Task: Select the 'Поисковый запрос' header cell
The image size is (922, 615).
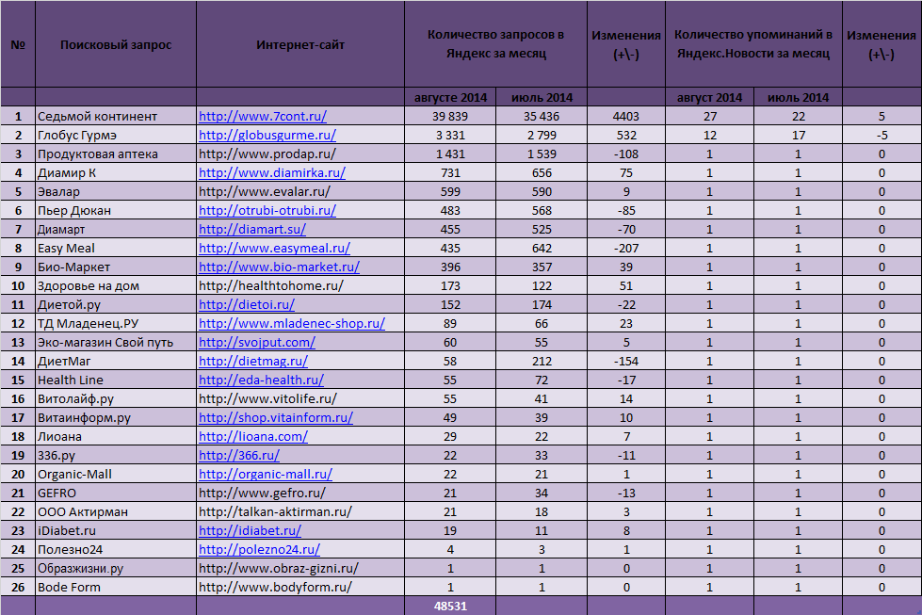Action: click(x=116, y=44)
